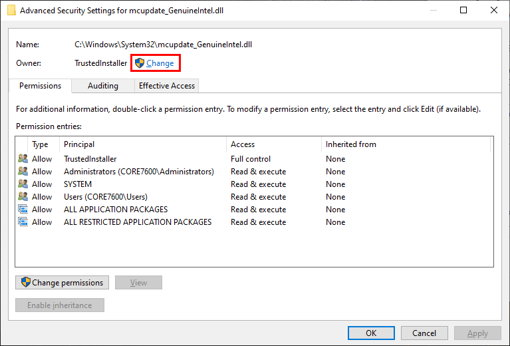The image size is (510, 346).
Task: Sort by the Inherited from column header
Action: [406, 144]
